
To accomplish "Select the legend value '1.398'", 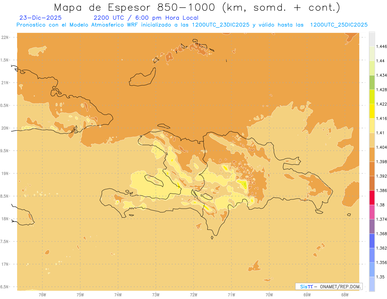I will pyautogui.click(x=381, y=162).
